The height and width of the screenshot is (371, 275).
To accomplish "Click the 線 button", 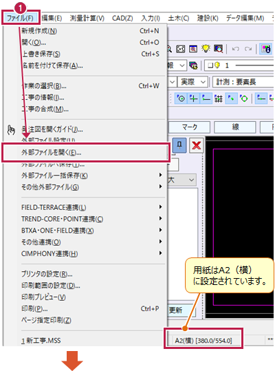I will [235, 127].
